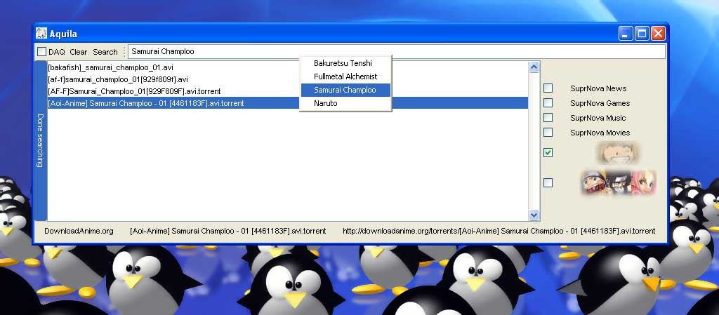This screenshot has height=315, width=719.
Task: Maximize the Aquila window
Action: point(642,34)
